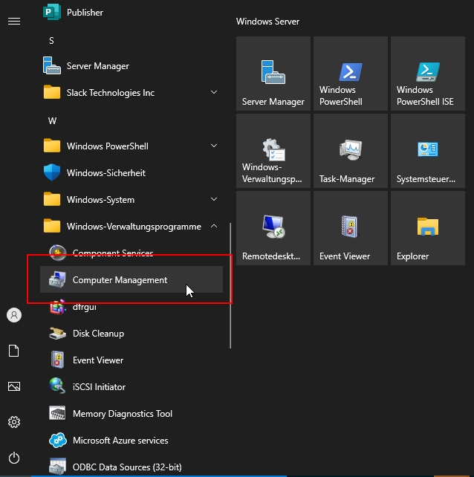The width and height of the screenshot is (474, 477).
Task: Open Component Services
Action: coord(131,253)
